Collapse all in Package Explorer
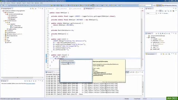Screen dimensions: 178x100 (31, 9)
